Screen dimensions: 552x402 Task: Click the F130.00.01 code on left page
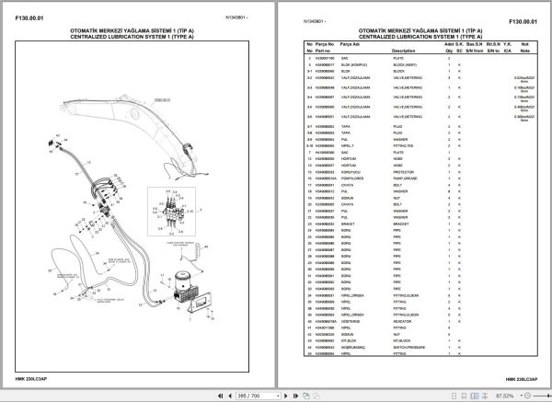coord(29,18)
